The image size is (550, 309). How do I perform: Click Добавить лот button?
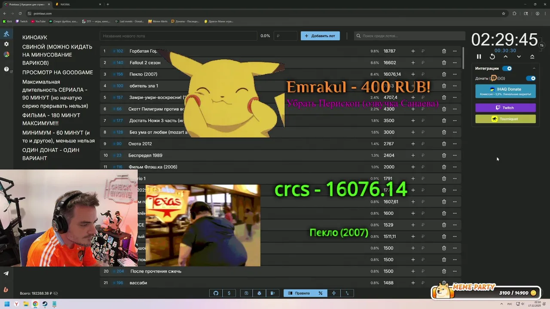(x=320, y=36)
